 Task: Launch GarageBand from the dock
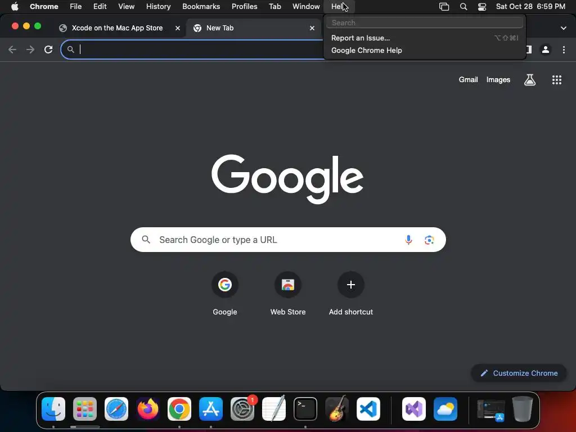[337, 409]
